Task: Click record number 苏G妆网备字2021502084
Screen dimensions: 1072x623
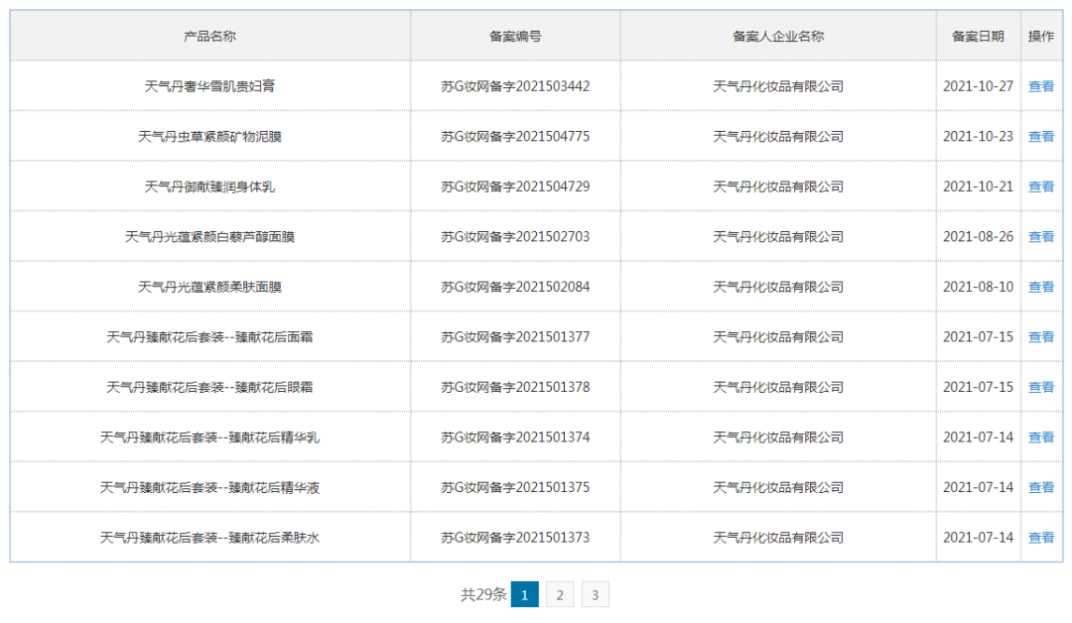Action: (x=515, y=287)
